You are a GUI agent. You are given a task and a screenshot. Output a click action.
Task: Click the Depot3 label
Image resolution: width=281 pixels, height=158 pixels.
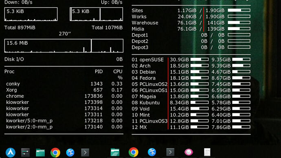pyautogui.click(x=140, y=47)
